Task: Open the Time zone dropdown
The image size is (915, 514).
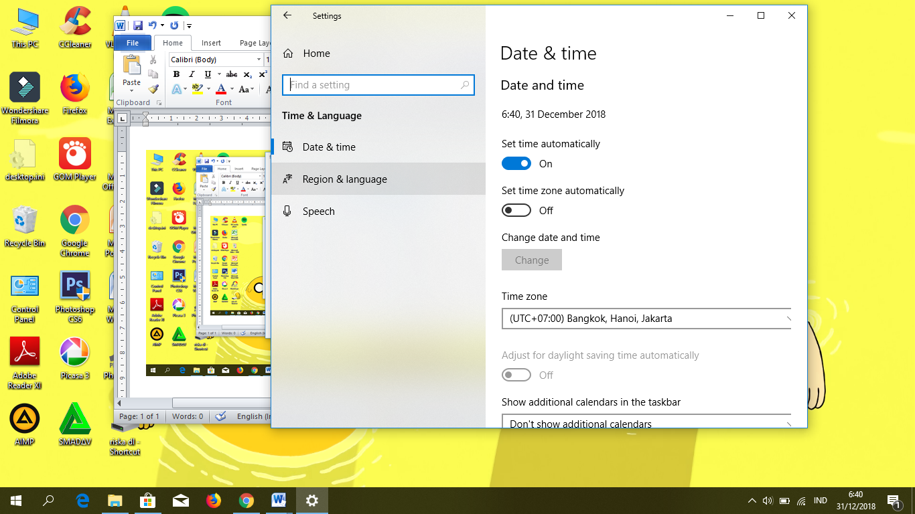Action: (x=646, y=319)
